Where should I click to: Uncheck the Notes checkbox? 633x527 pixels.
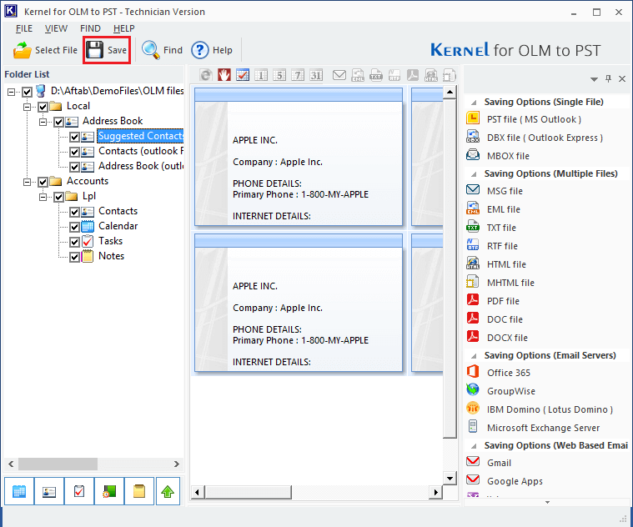coord(74,257)
